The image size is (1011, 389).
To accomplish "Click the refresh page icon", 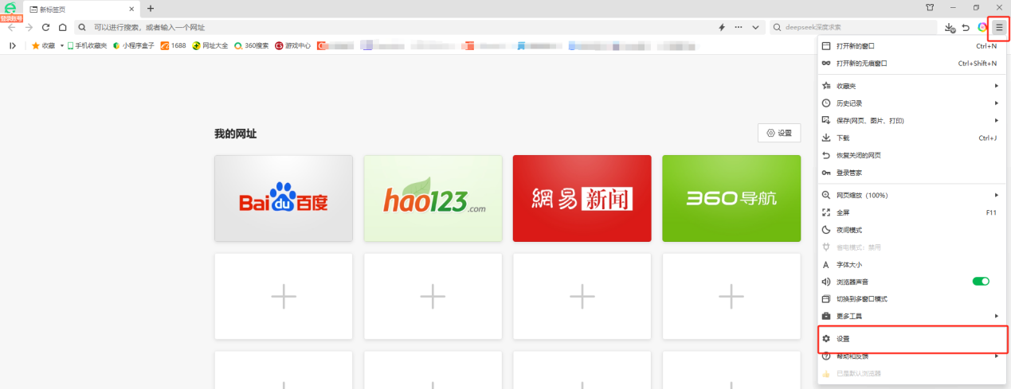I will pos(45,27).
